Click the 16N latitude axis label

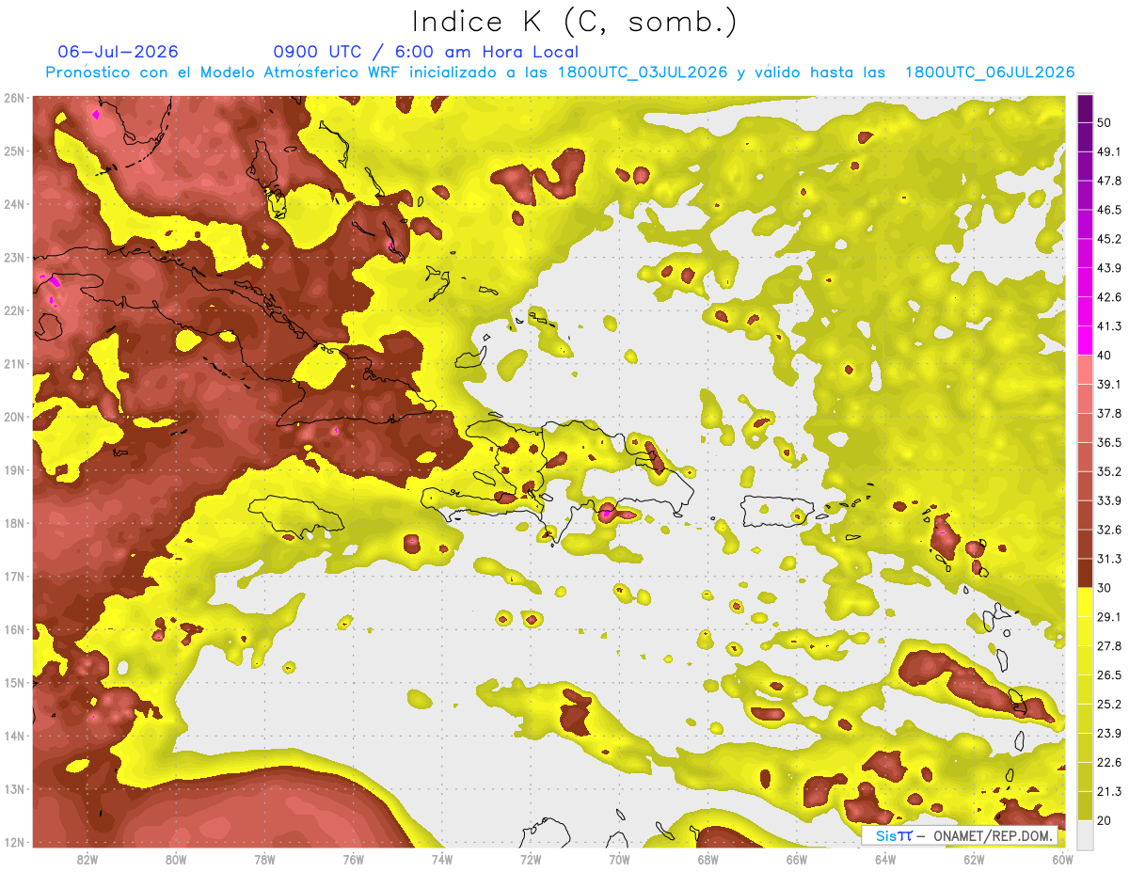click(x=13, y=629)
